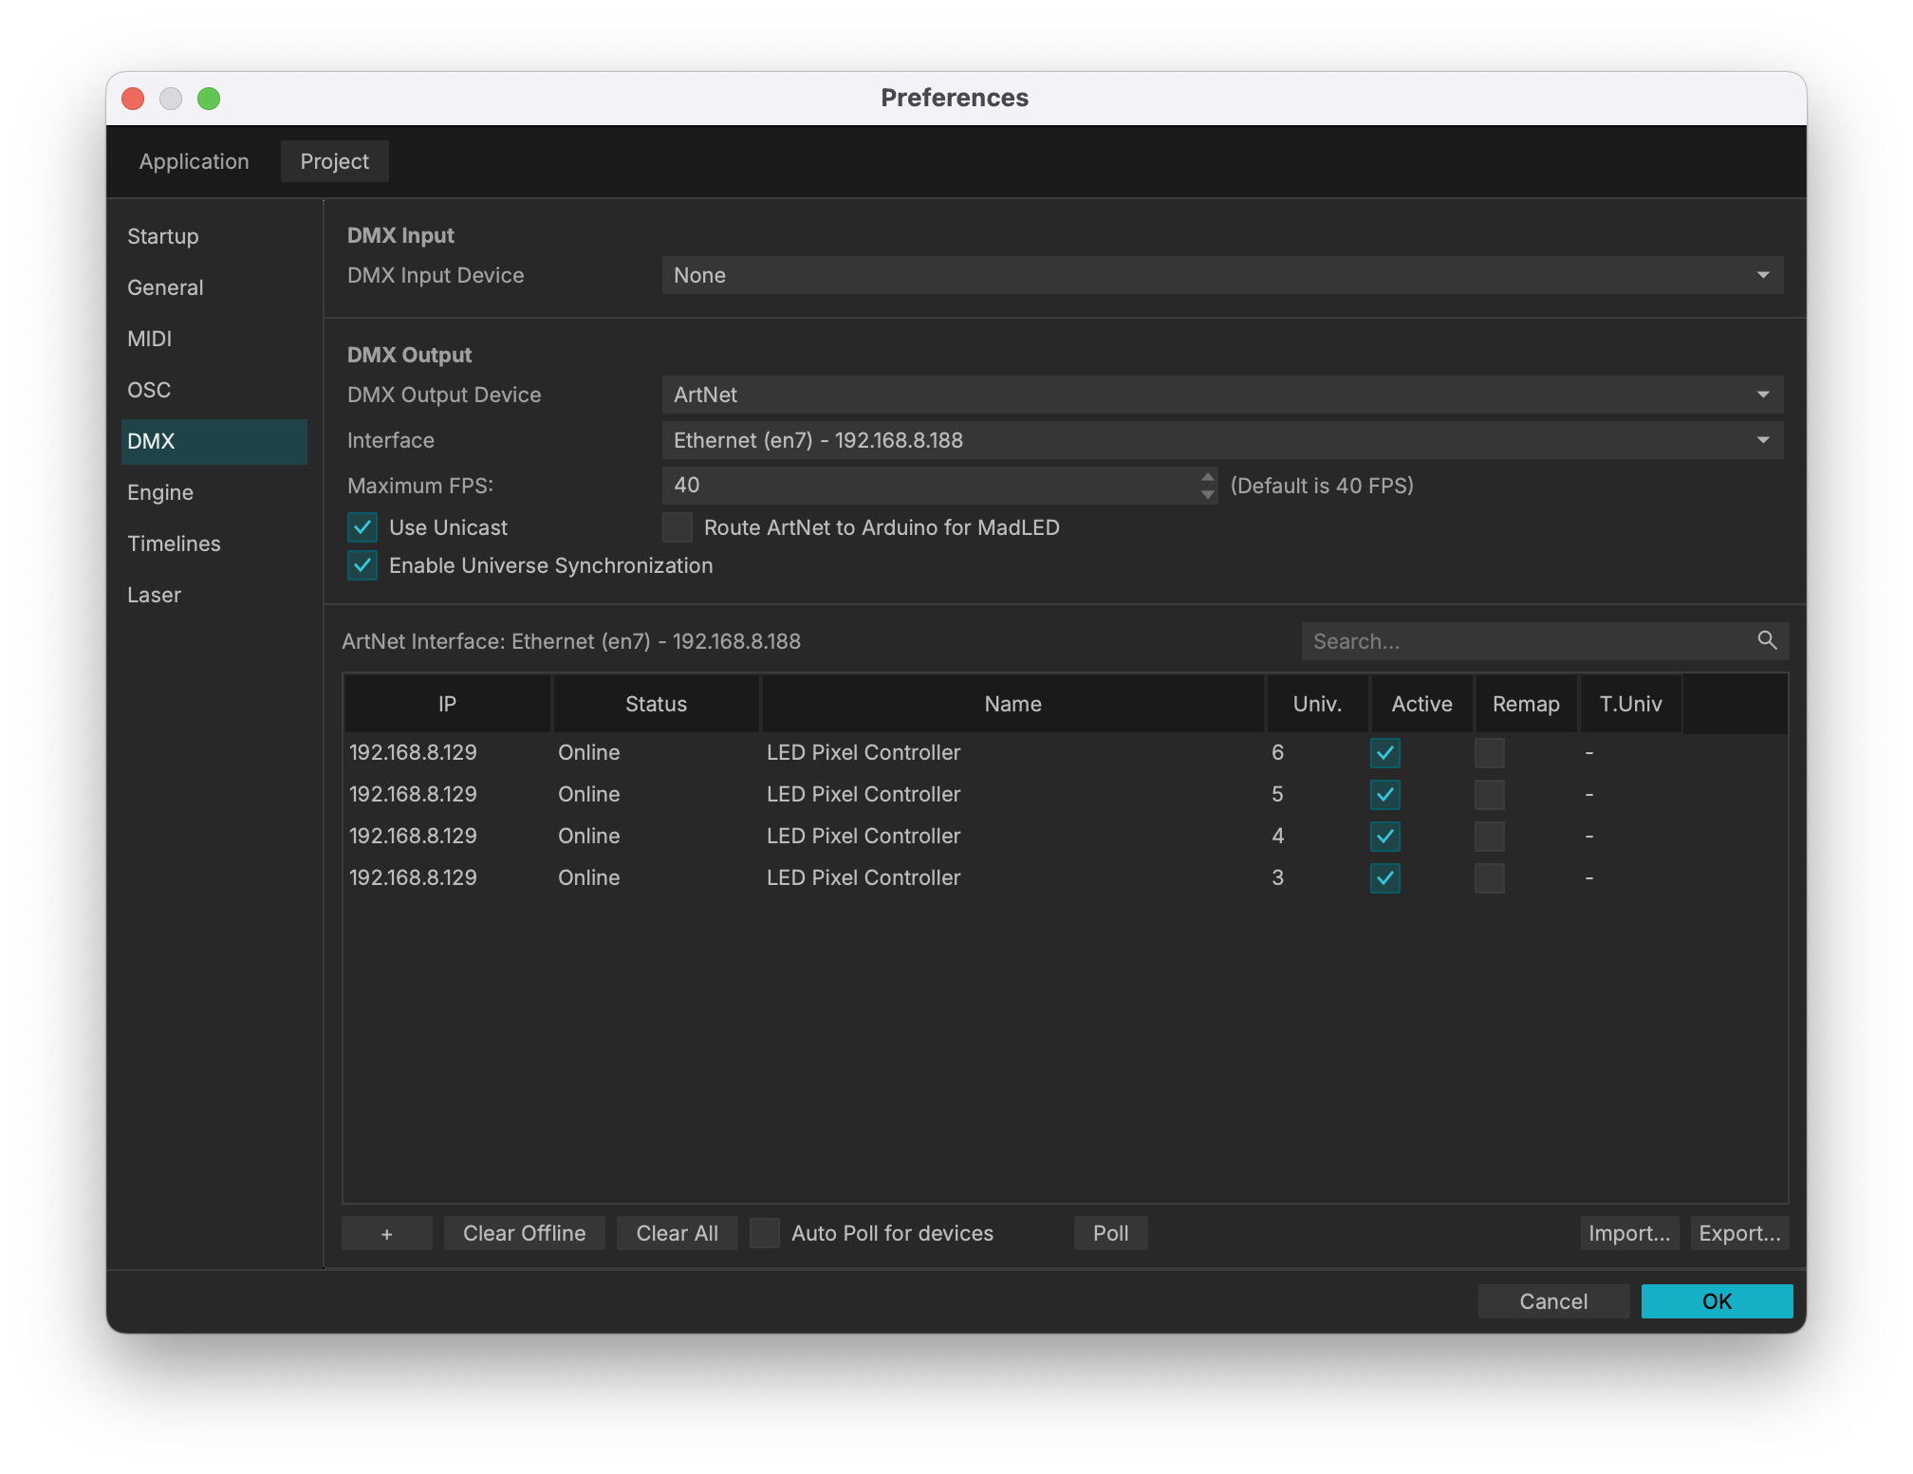The width and height of the screenshot is (1913, 1474).
Task: Toggle Enable Universe Synchronization checkbox
Action: [362, 565]
